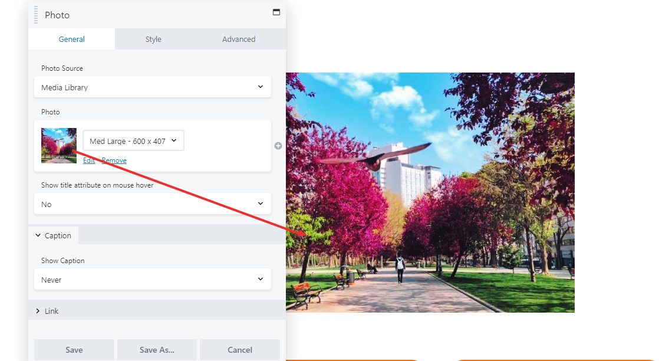Click the park photo on the page
The image size is (659, 361).
[430, 192]
